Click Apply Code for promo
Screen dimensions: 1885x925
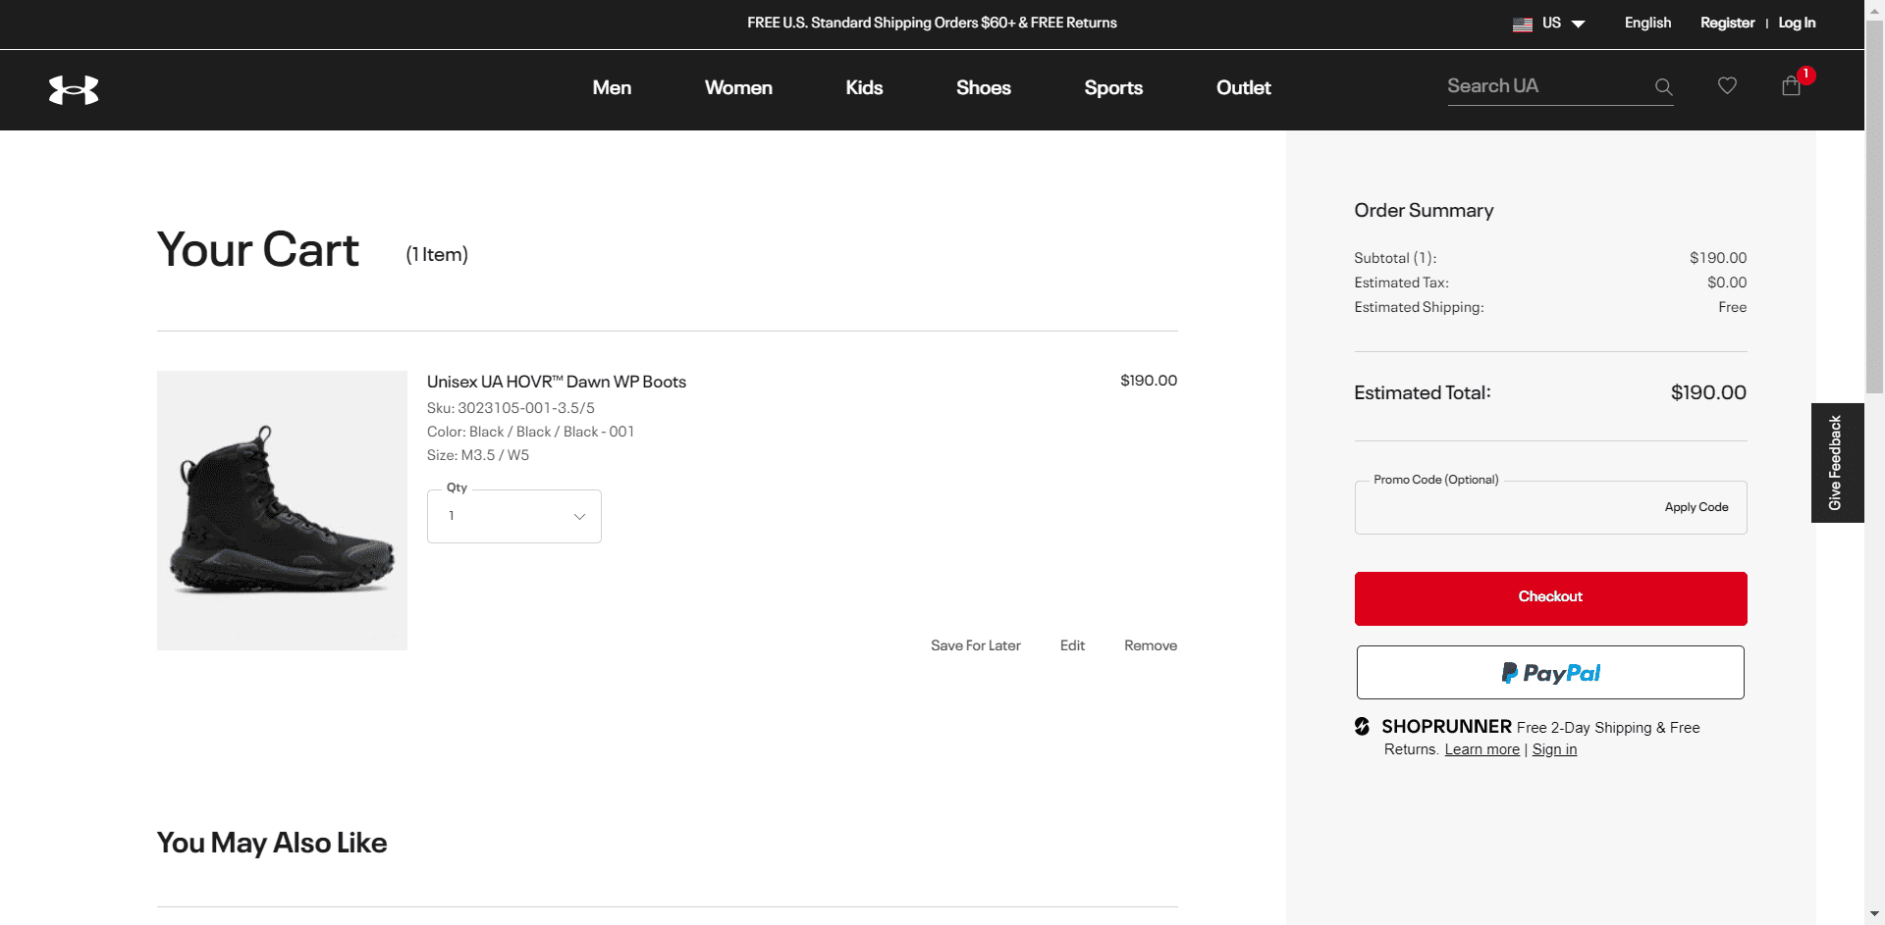(x=1696, y=507)
